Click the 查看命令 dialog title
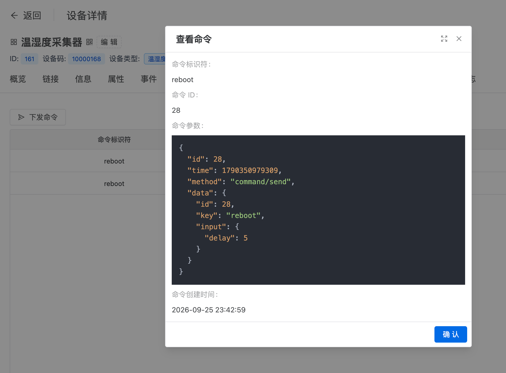This screenshot has height=373, width=506. pos(194,39)
